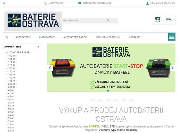This screenshot has width=178, height=133.
Task: Click the Start-Stop batteries banner image
Action: (111, 68)
